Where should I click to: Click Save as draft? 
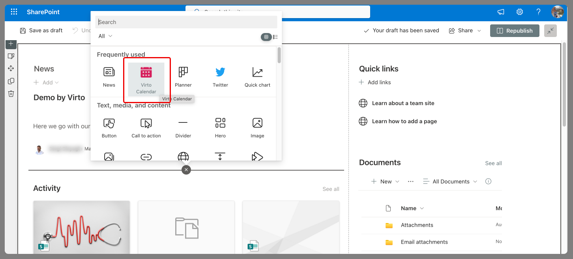[x=41, y=30]
